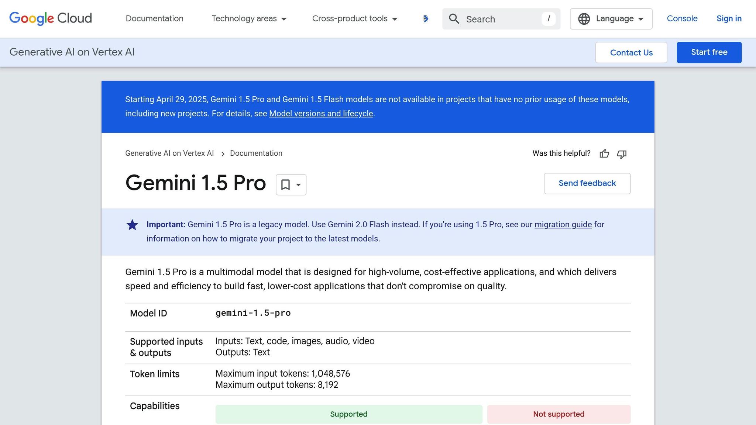Click the Model ID row label

pos(148,314)
